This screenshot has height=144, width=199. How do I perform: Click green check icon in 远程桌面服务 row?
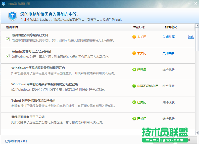134,119
